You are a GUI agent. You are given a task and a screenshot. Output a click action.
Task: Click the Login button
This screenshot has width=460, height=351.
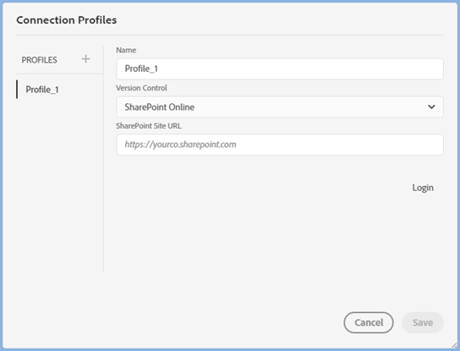click(x=423, y=188)
